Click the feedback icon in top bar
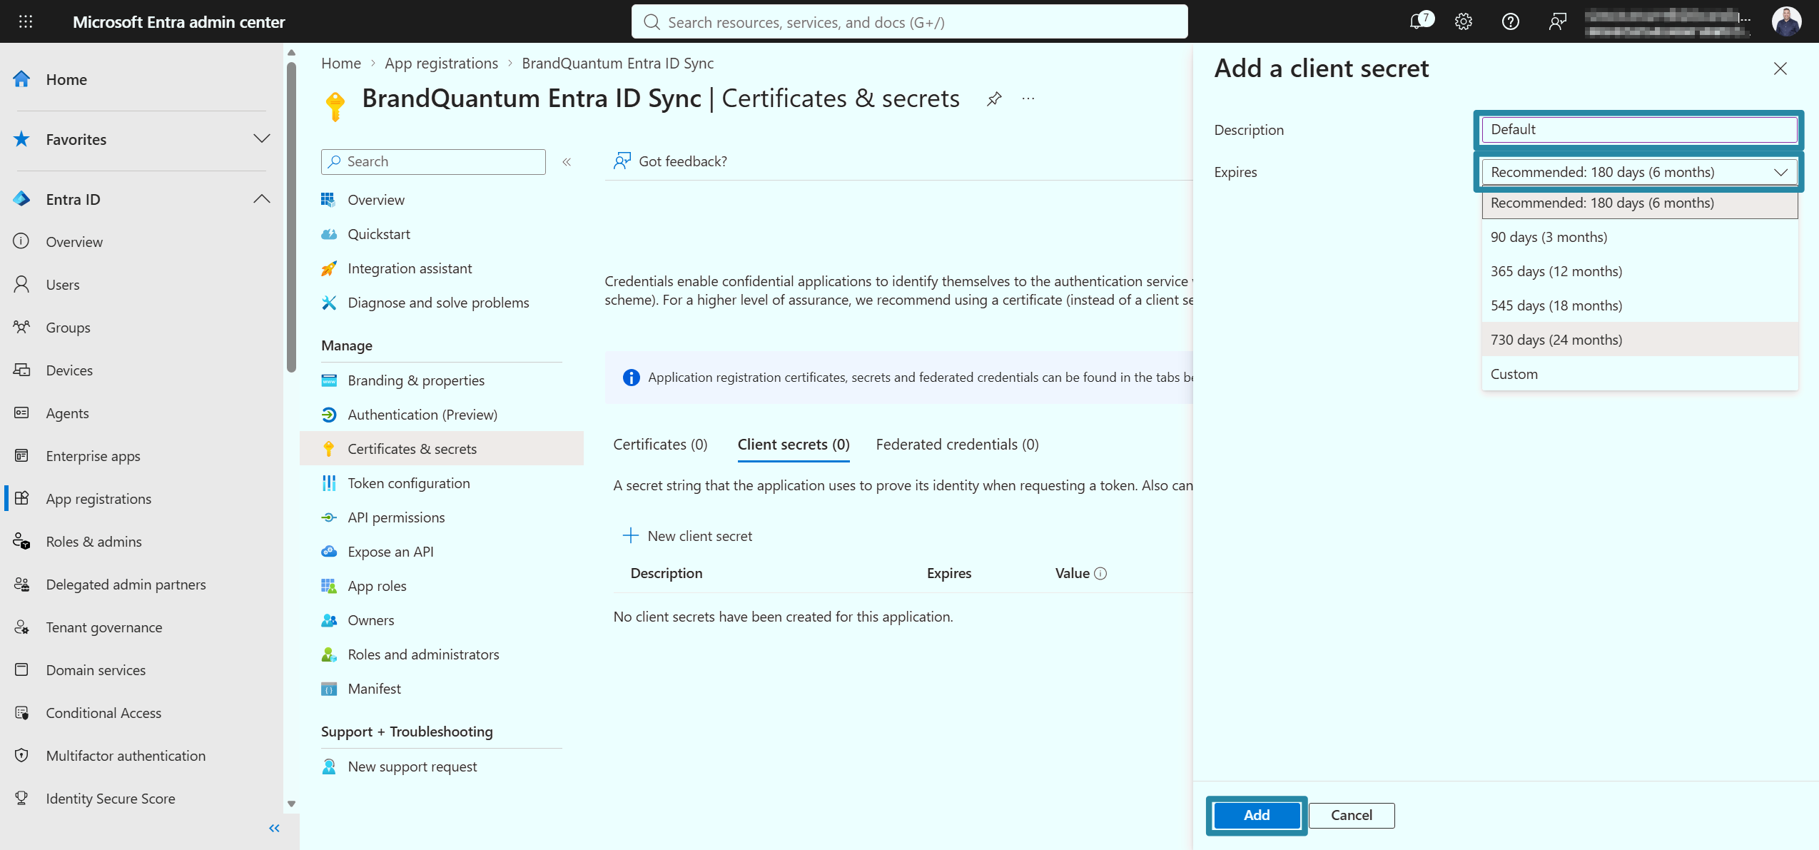 pyautogui.click(x=1557, y=21)
